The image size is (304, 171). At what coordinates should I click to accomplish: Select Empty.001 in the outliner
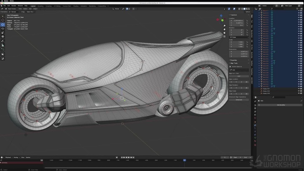point(266,89)
